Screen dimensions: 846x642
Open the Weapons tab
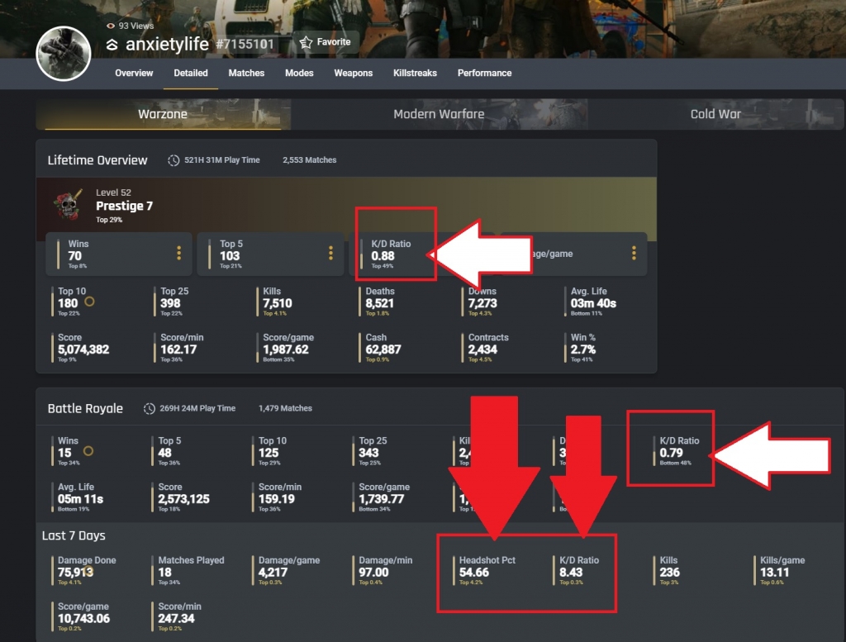(353, 73)
